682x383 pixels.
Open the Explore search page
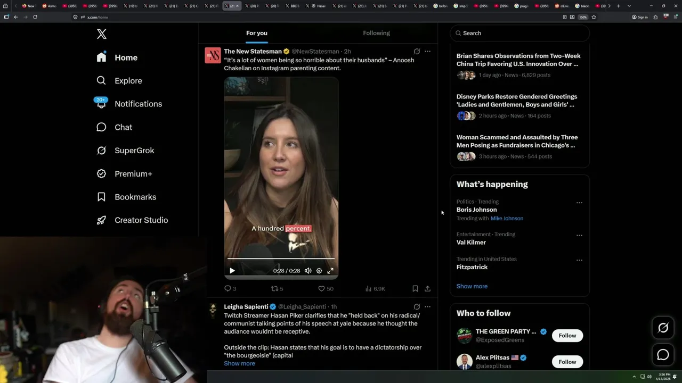[x=119, y=81]
